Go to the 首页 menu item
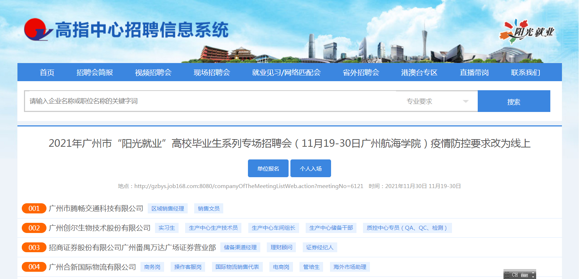The height and width of the screenshot is (279, 579). [x=47, y=72]
